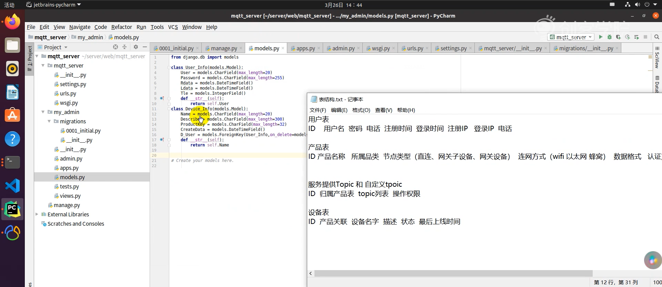Select Scratches and Consoles node
This screenshot has width=662, height=287.
[x=76, y=224]
